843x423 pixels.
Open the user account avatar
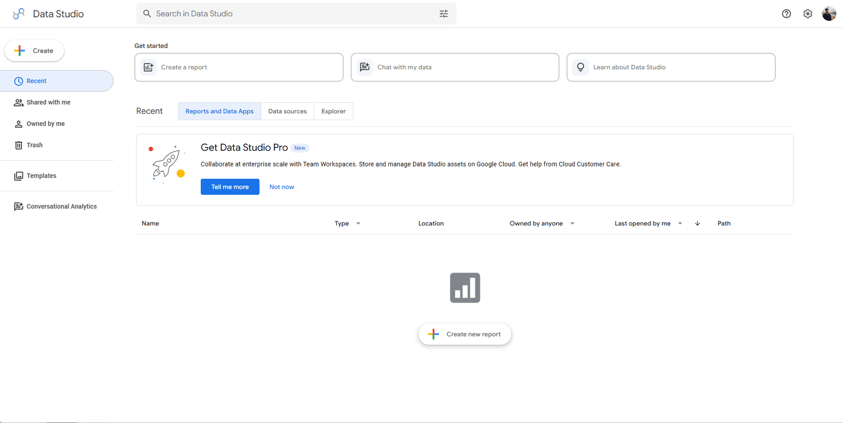829,14
